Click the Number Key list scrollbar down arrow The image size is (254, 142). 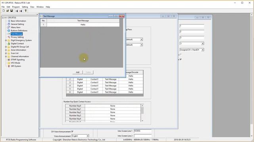(142, 121)
